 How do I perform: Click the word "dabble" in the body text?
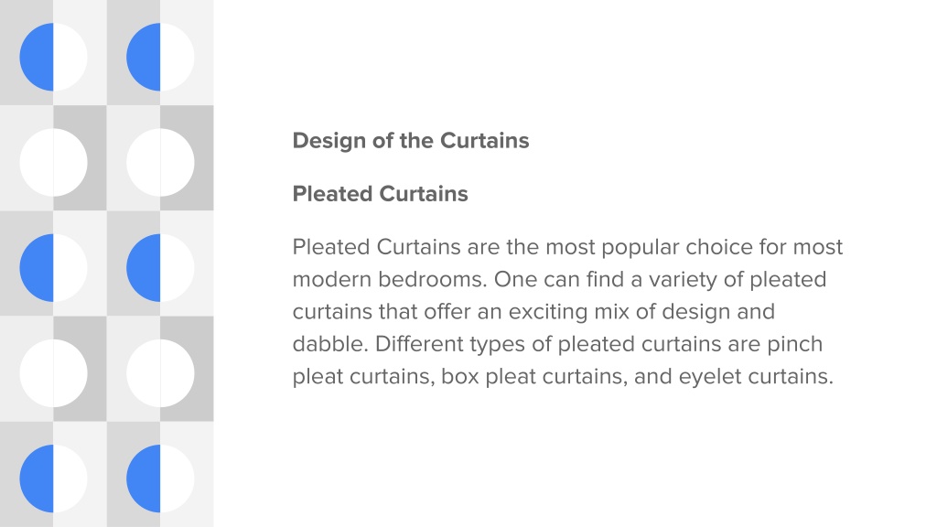[x=328, y=344]
